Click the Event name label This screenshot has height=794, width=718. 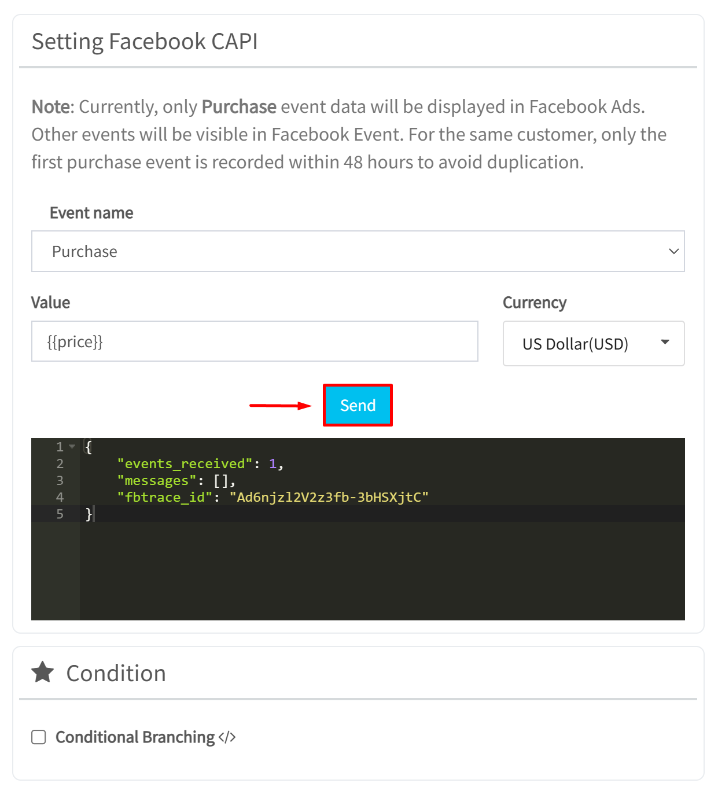(x=91, y=213)
